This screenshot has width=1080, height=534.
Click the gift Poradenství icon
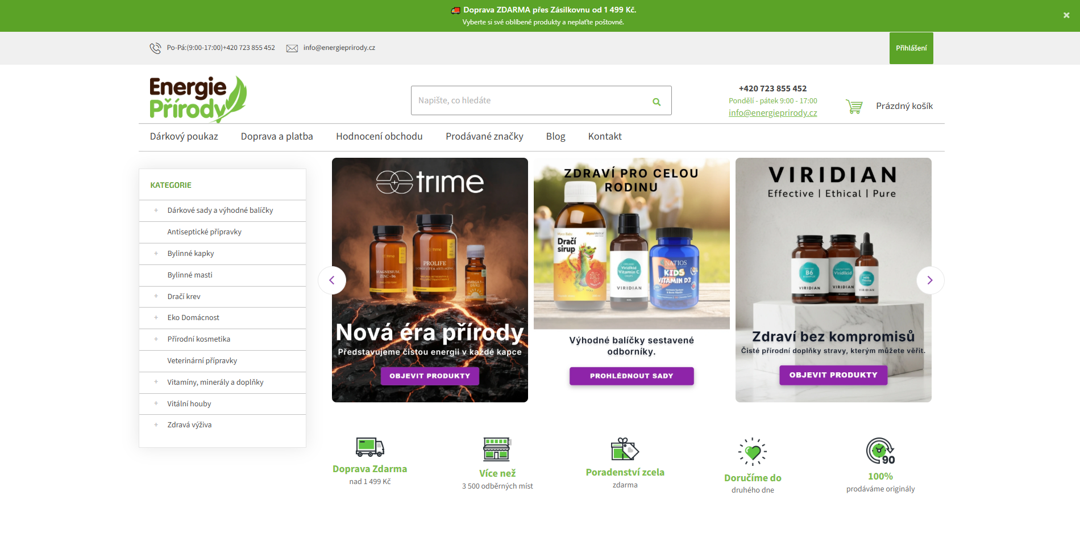(x=625, y=449)
